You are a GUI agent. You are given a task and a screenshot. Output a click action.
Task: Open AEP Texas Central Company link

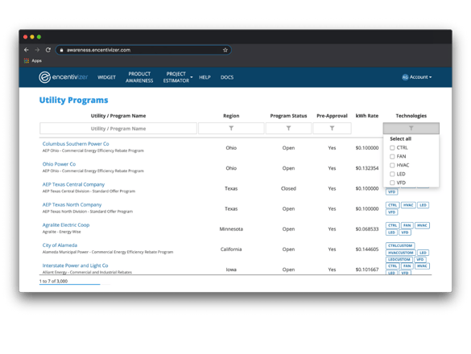pyautogui.click(x=73, y=184)
